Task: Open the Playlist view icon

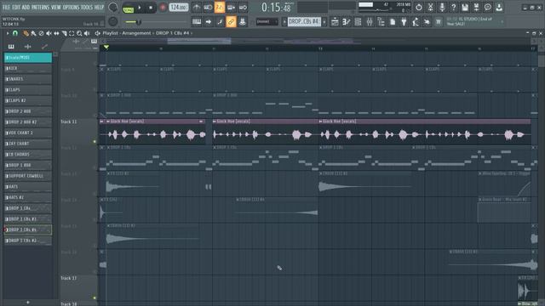Action: (335, 22)
